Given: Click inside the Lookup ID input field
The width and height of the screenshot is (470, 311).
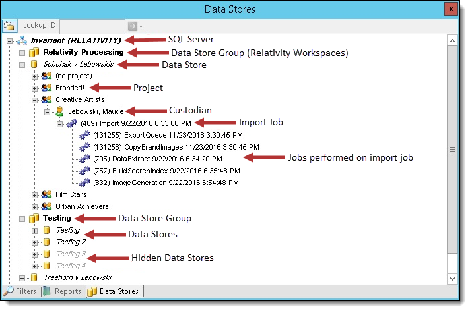Looking at the screenshot, I should pyautogui.click(x=92, y=26).
